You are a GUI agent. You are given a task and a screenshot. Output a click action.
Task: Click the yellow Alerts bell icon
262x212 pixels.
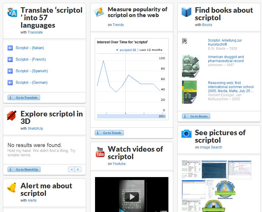tap(12, 187)
